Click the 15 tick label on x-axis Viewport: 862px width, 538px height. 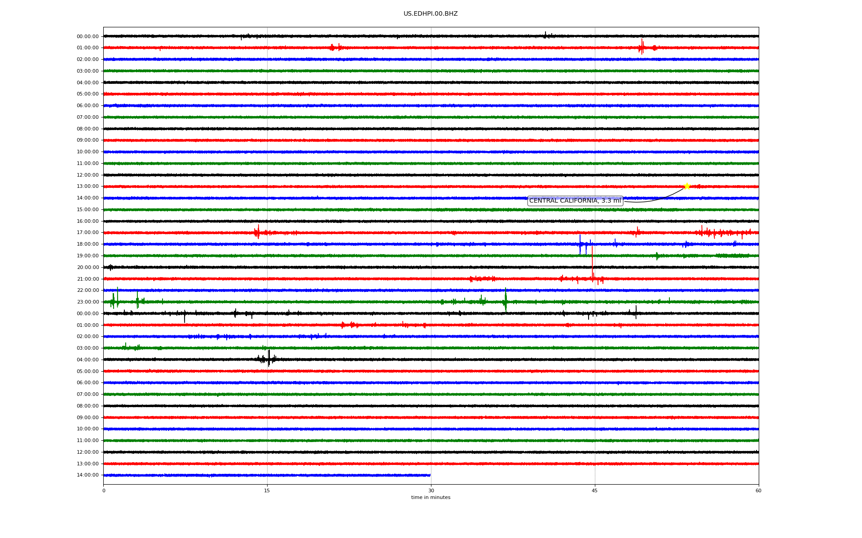(x=267, y=490)
